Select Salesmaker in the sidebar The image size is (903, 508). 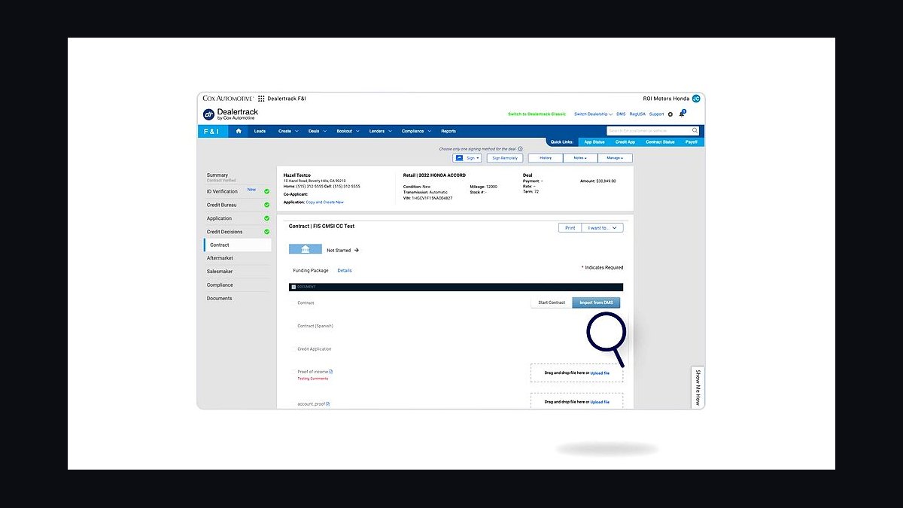(220, 272)
